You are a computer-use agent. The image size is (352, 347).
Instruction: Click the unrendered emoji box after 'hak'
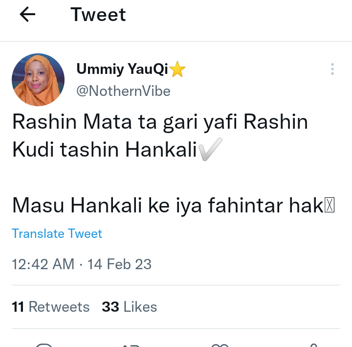pyautogui.click(x=330, y=207)
